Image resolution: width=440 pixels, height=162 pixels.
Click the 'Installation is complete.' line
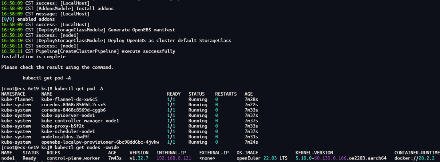click(x=35, y=57)
